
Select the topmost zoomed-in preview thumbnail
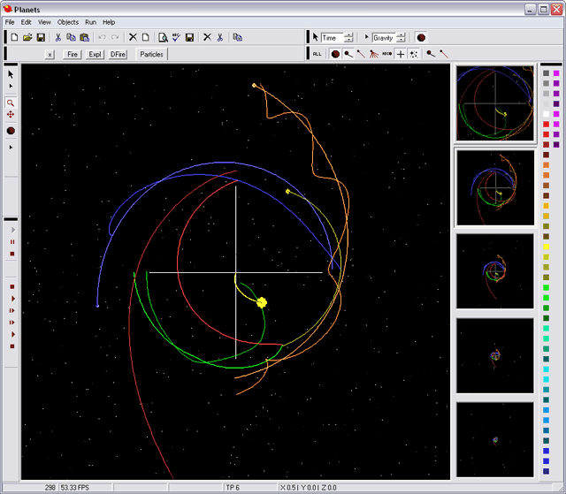click(495, 103)
